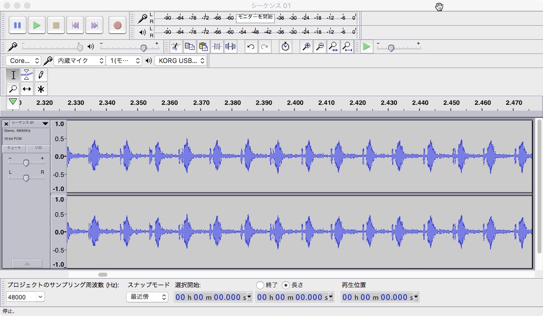Start recording with the red Record button

(117, 25)
